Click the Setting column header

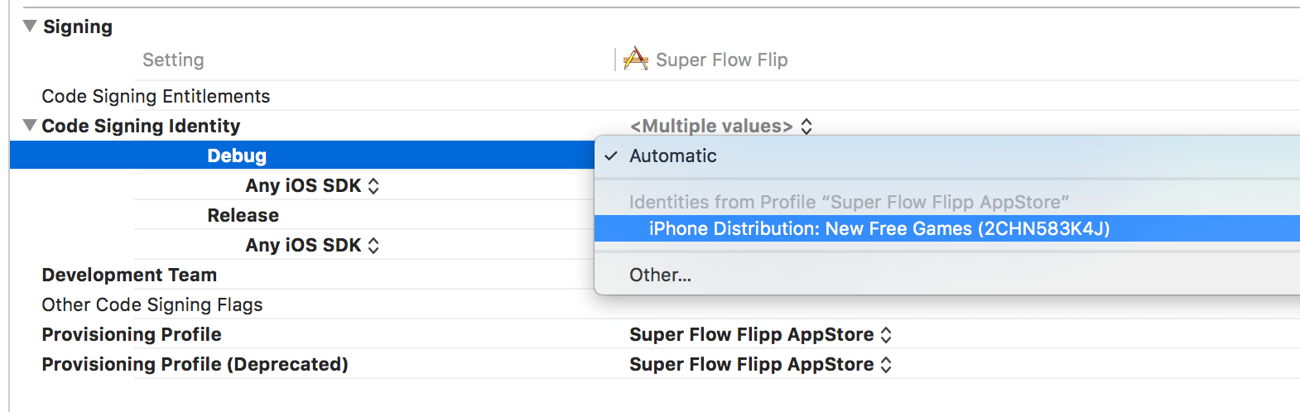(173, 60)
